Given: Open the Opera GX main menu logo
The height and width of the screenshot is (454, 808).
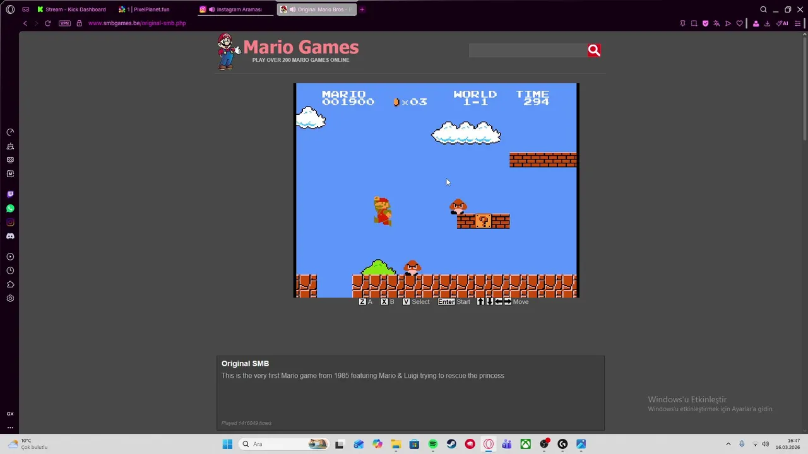Looking at the screenshot, I should 10,9.
